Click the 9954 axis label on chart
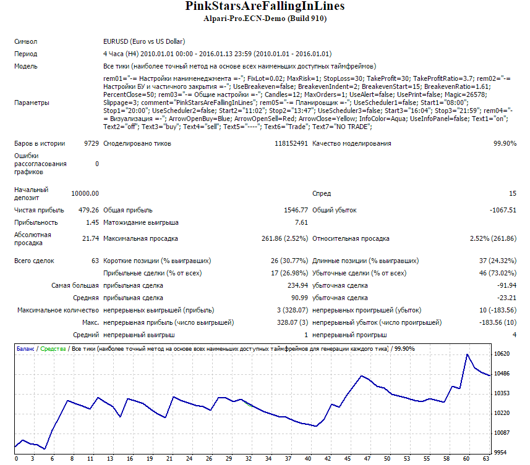Screen dimensions: 530x465 [500, 453]
